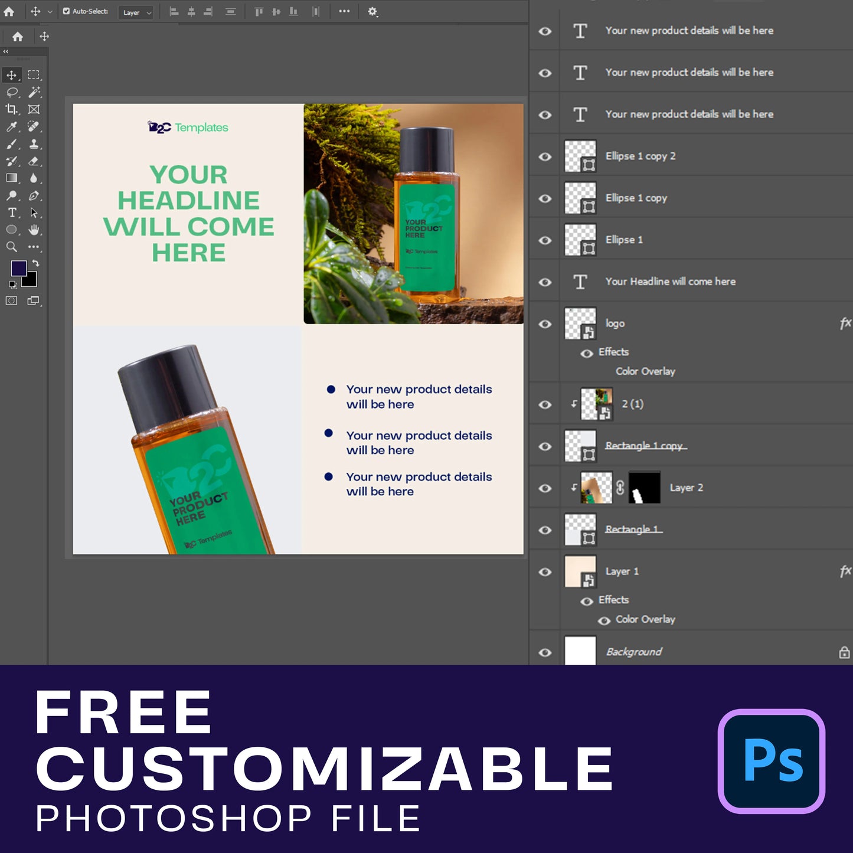853x853 pixels.
Task: Select the Lasso tool
Action: pos(11,92)
